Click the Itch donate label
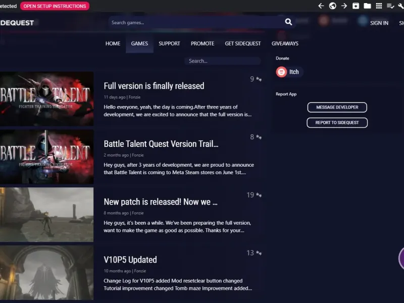404x303 pixels. point(294,72)
